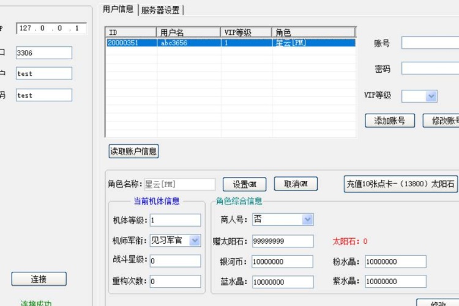This screenshot has width=459, height=306.
Task: Click the 添加账号 button
Action: [389, 120]
